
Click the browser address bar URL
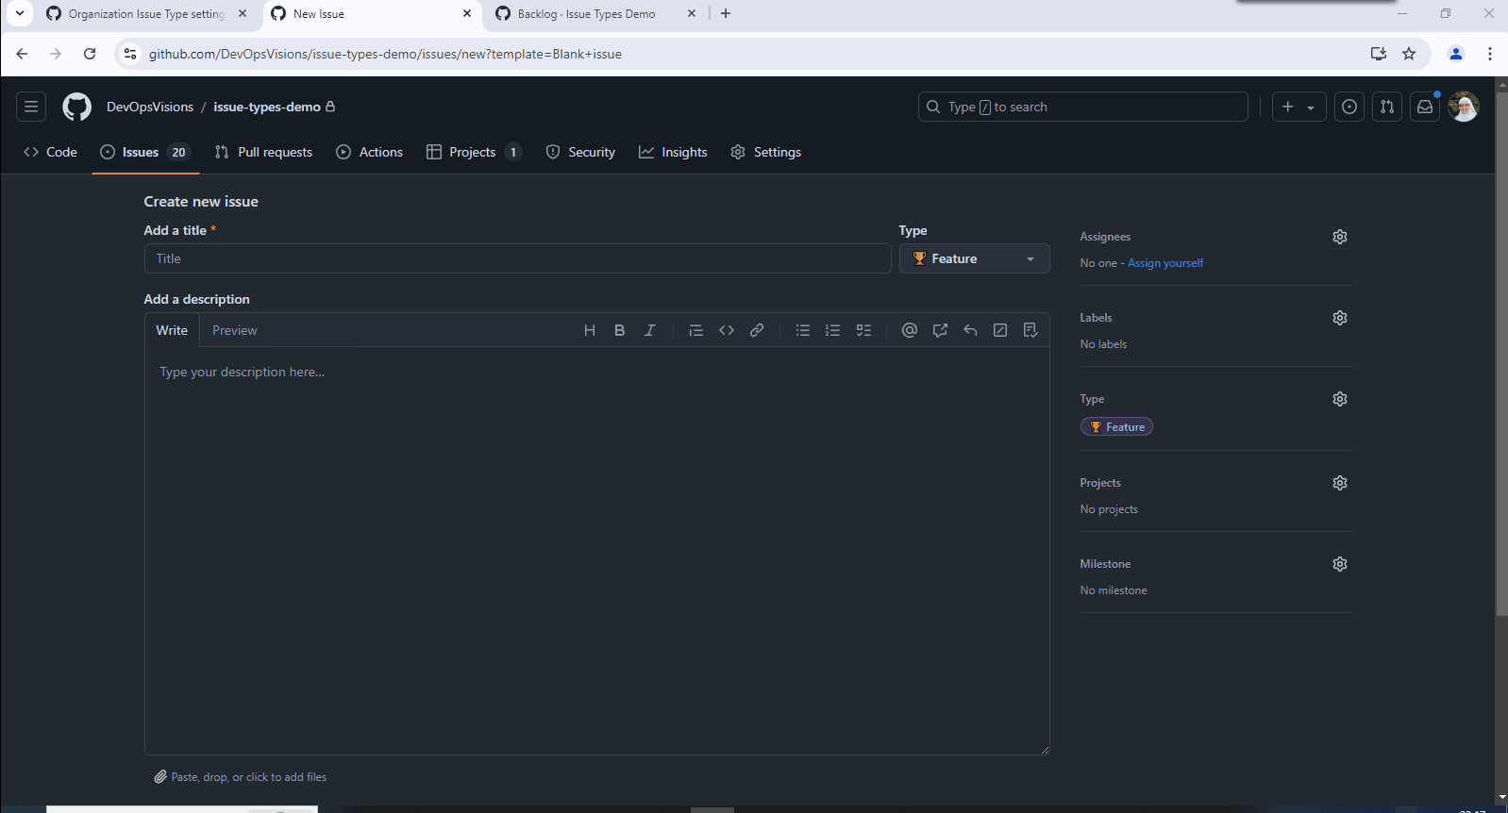[x=385, y=54]
